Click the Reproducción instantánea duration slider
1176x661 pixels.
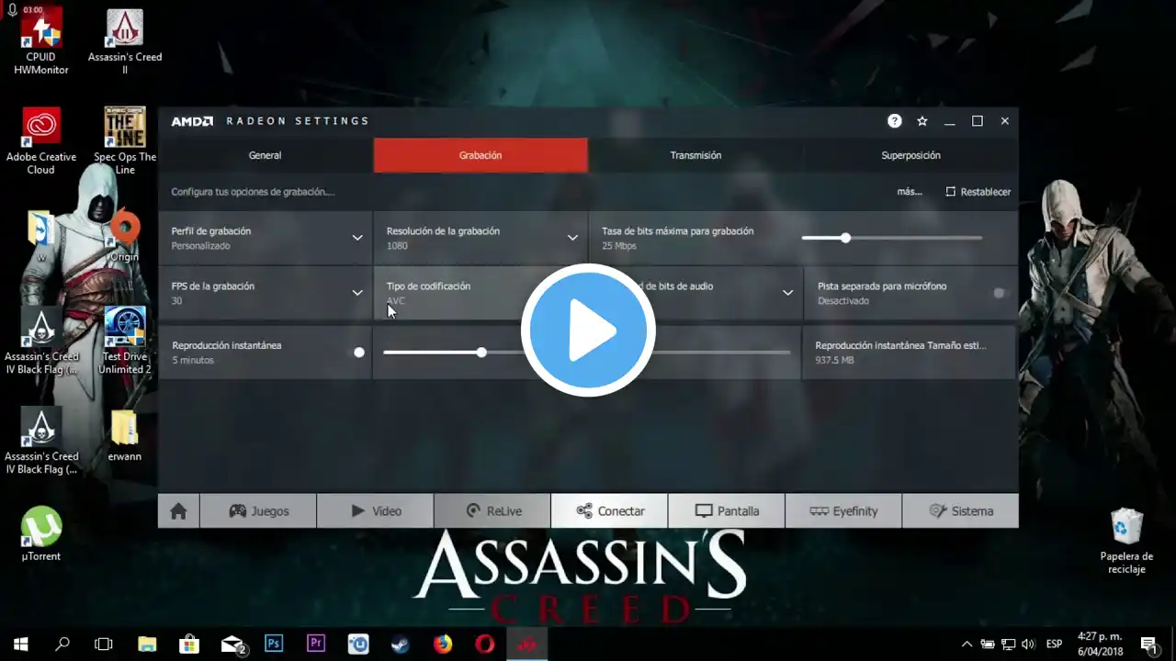586,353
